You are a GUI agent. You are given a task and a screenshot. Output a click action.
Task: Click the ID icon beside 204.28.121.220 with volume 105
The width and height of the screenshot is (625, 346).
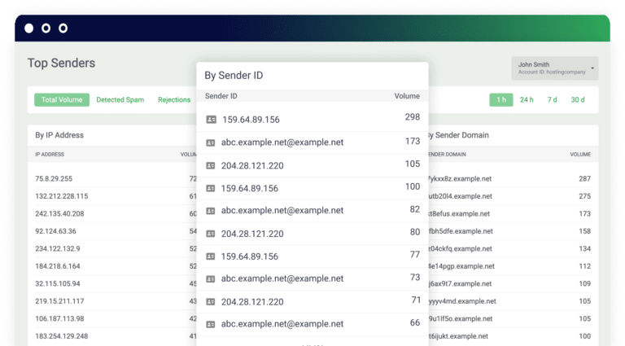click(211, 165)
